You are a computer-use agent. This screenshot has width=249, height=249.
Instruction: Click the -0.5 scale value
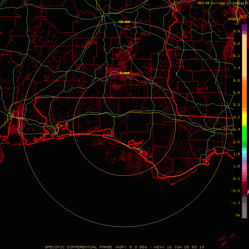235,191
